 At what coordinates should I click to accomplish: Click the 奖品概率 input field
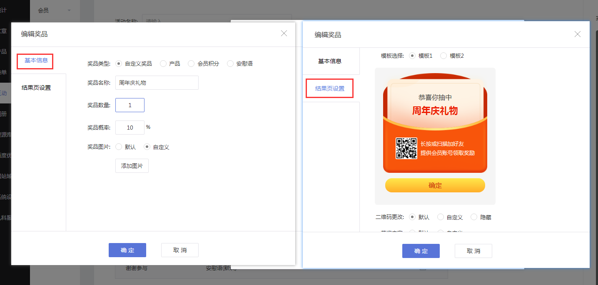pos(130,128)
